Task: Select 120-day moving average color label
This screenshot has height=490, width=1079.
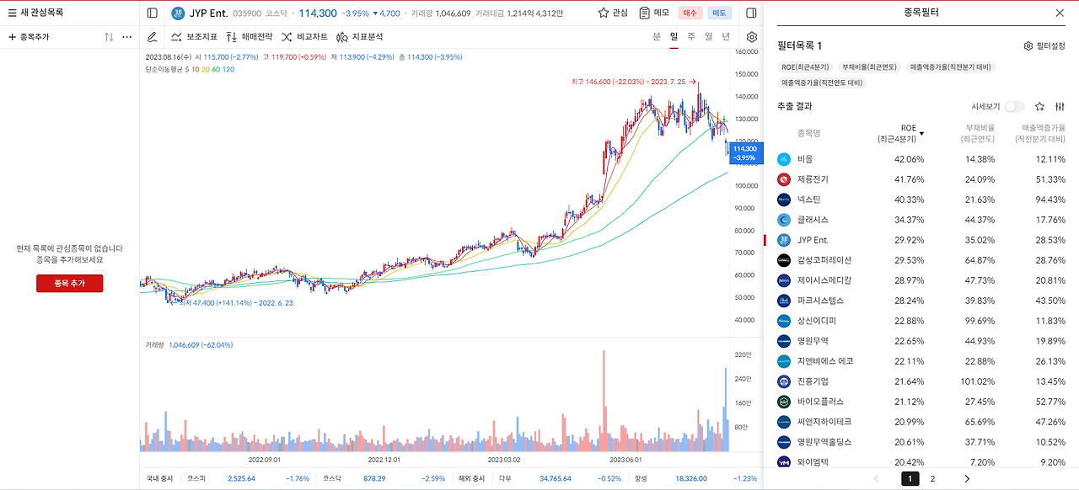Action: [x=228, y=69]
